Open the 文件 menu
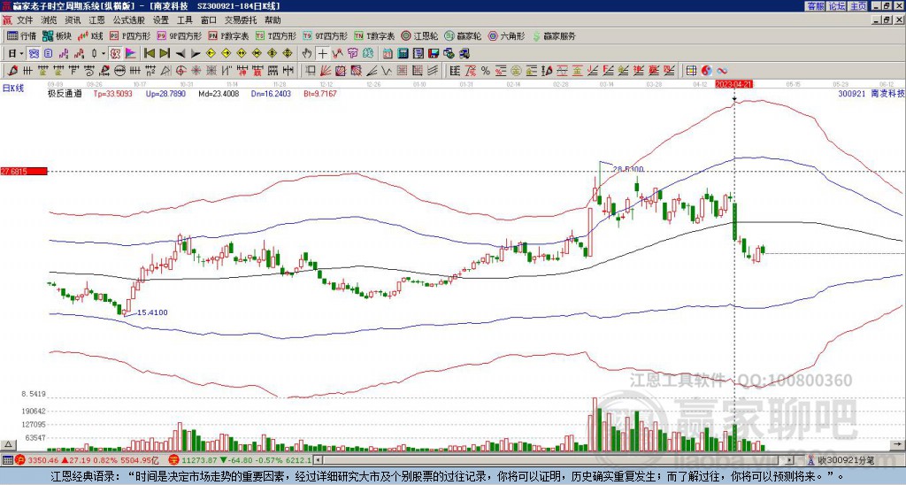Screen dimensions: 906x485 coord(25,20)
